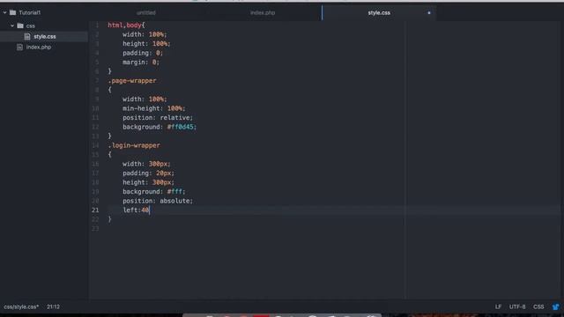Click the 'position: absolute;' line

(158, 201)
